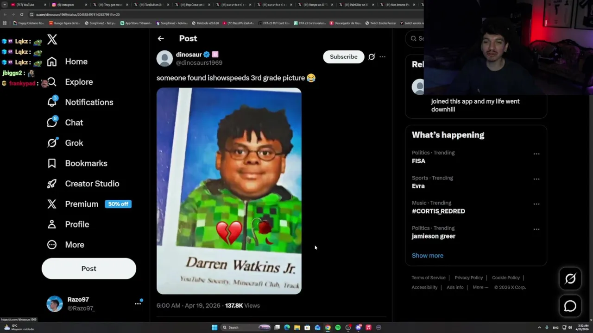
Task: Click the post timestamp 6:00 AM Apr 19, 2026
Action: click(188, 306)
